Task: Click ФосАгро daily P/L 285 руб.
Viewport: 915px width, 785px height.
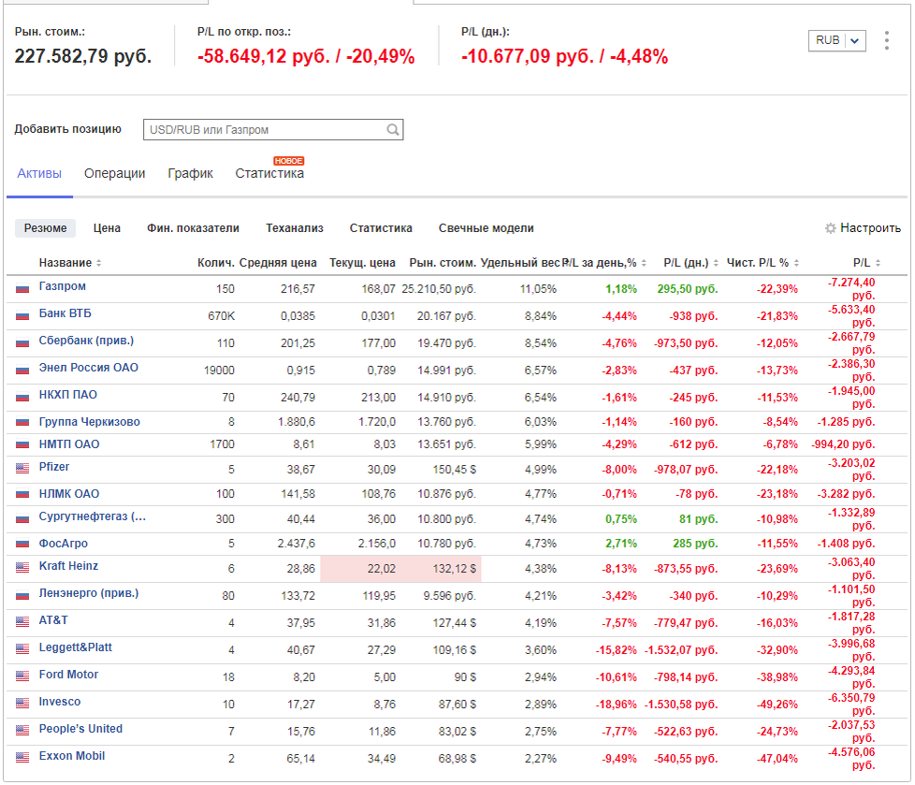Action: pyautogui.click(x=695, y=544)
